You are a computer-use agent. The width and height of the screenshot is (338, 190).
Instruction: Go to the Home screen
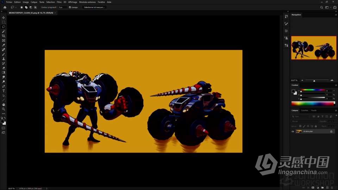point(5,7)
